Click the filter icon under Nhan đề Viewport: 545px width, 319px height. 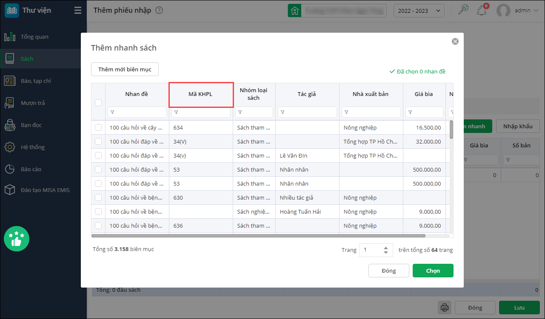112,113
